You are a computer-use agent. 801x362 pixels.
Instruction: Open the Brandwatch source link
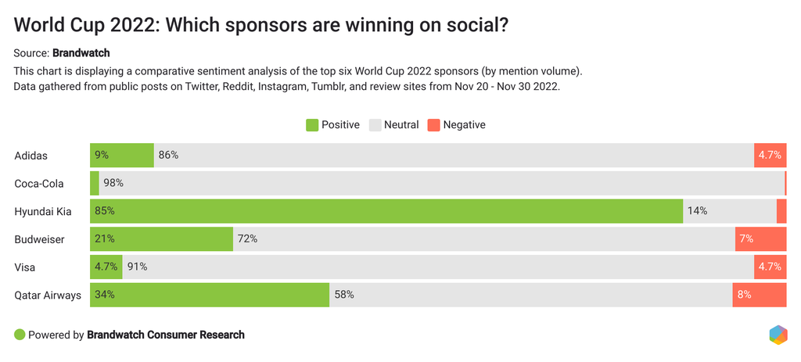click(x=81, y=53)
